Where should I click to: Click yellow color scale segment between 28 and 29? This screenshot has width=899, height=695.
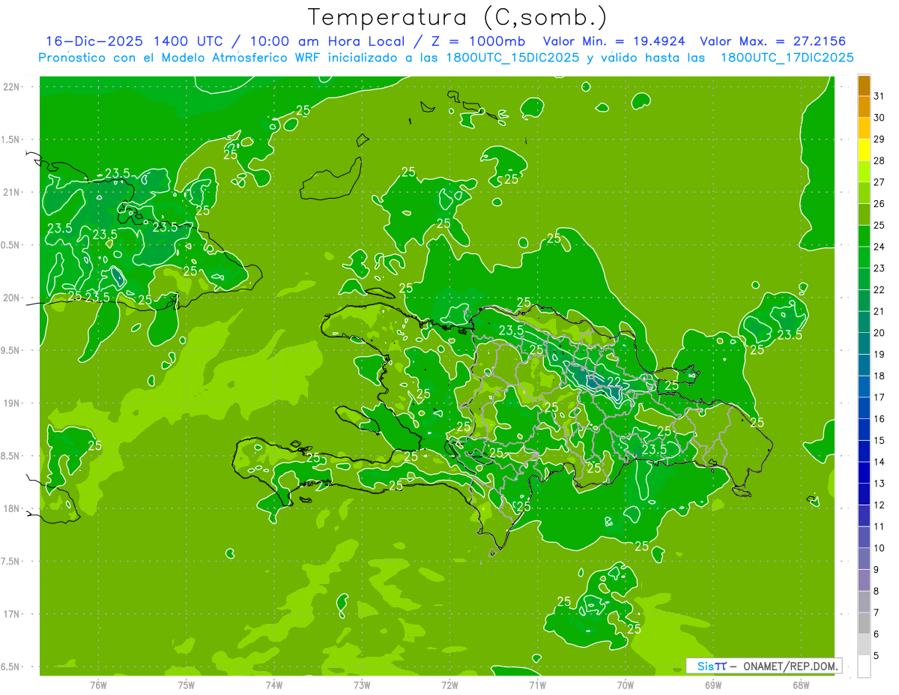[864, 150]
